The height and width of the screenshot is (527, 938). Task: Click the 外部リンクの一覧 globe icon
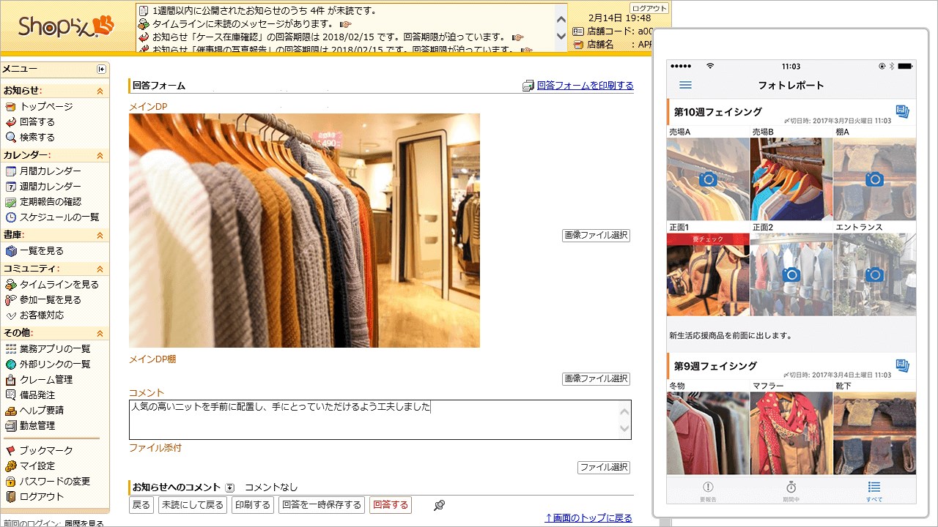click(11, 365)
